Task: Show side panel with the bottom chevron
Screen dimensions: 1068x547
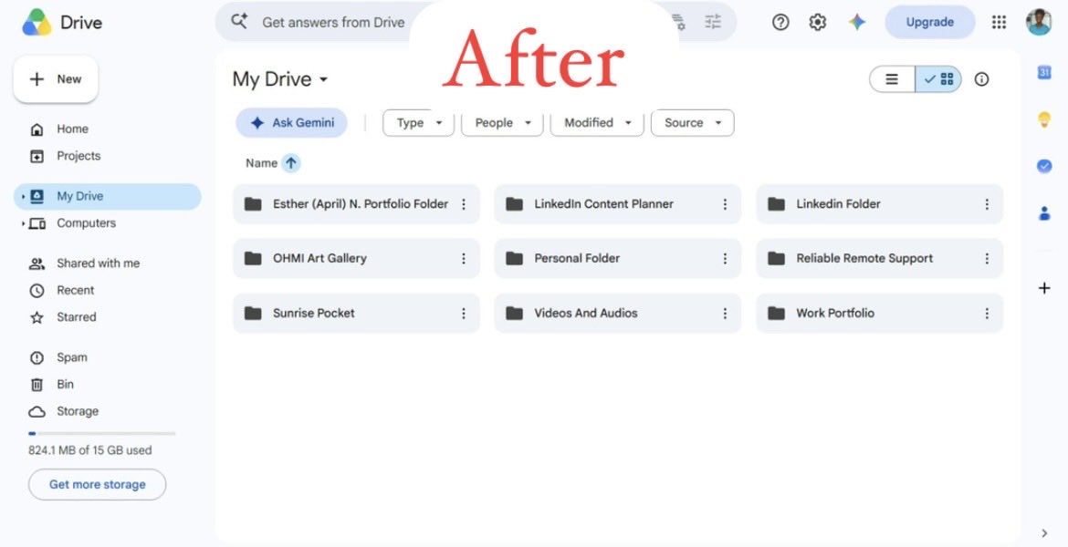Action: (1044, 533)
